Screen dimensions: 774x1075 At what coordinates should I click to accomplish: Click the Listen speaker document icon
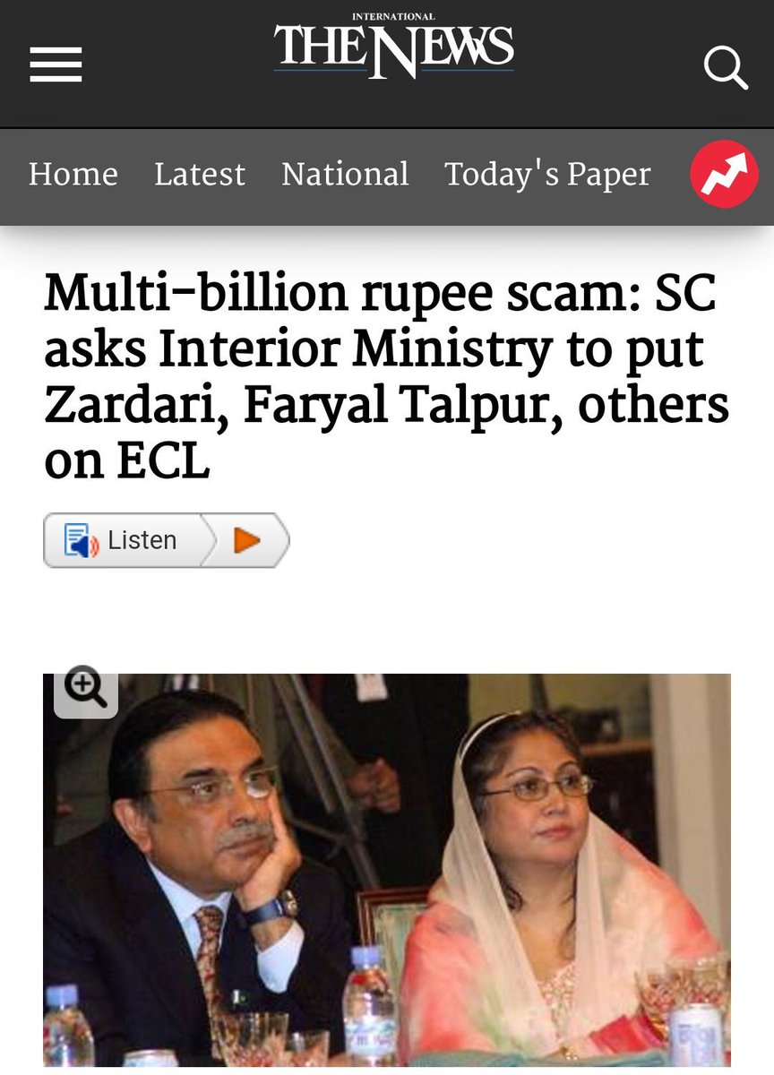[x=82, y=541]
